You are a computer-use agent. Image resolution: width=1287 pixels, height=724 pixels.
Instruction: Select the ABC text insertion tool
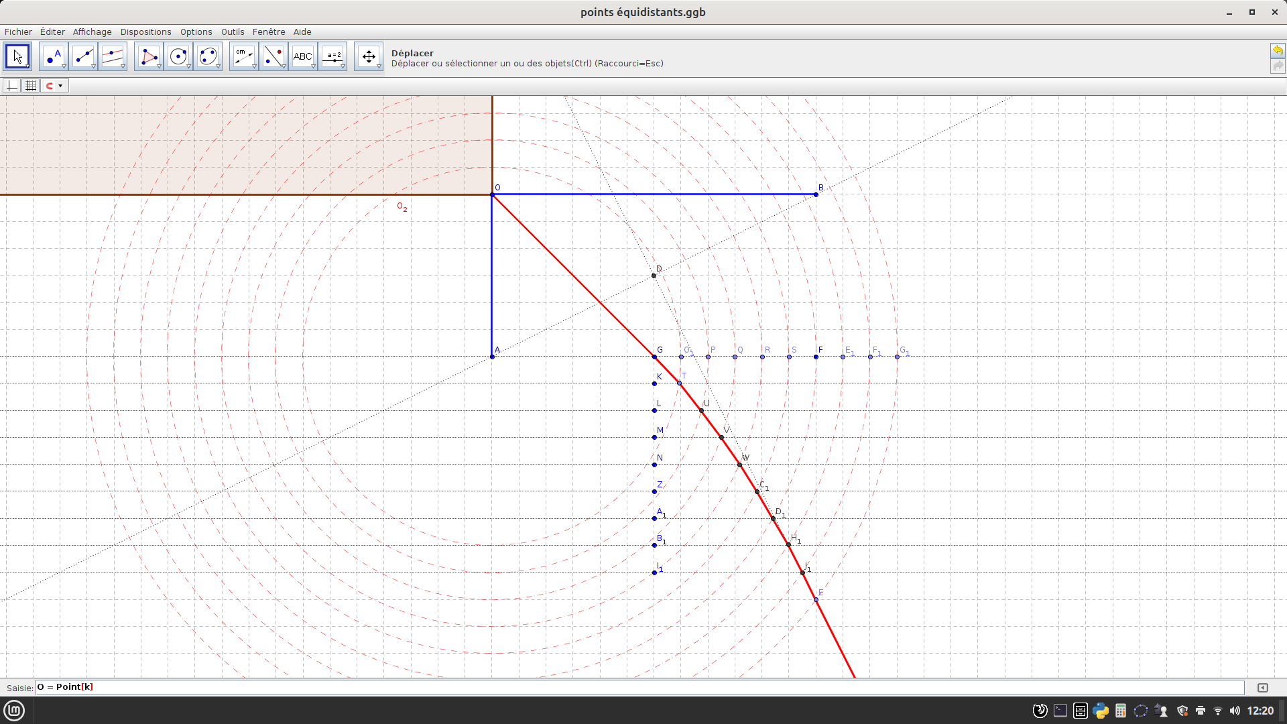302,57
